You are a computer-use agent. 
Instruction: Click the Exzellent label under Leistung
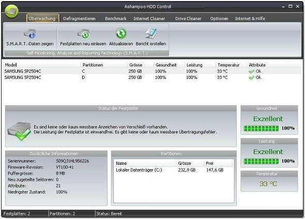pyautogui.click(x=268, y=151)
